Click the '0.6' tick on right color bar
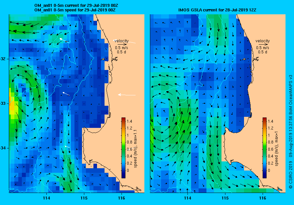 click(x=270, y=149)
